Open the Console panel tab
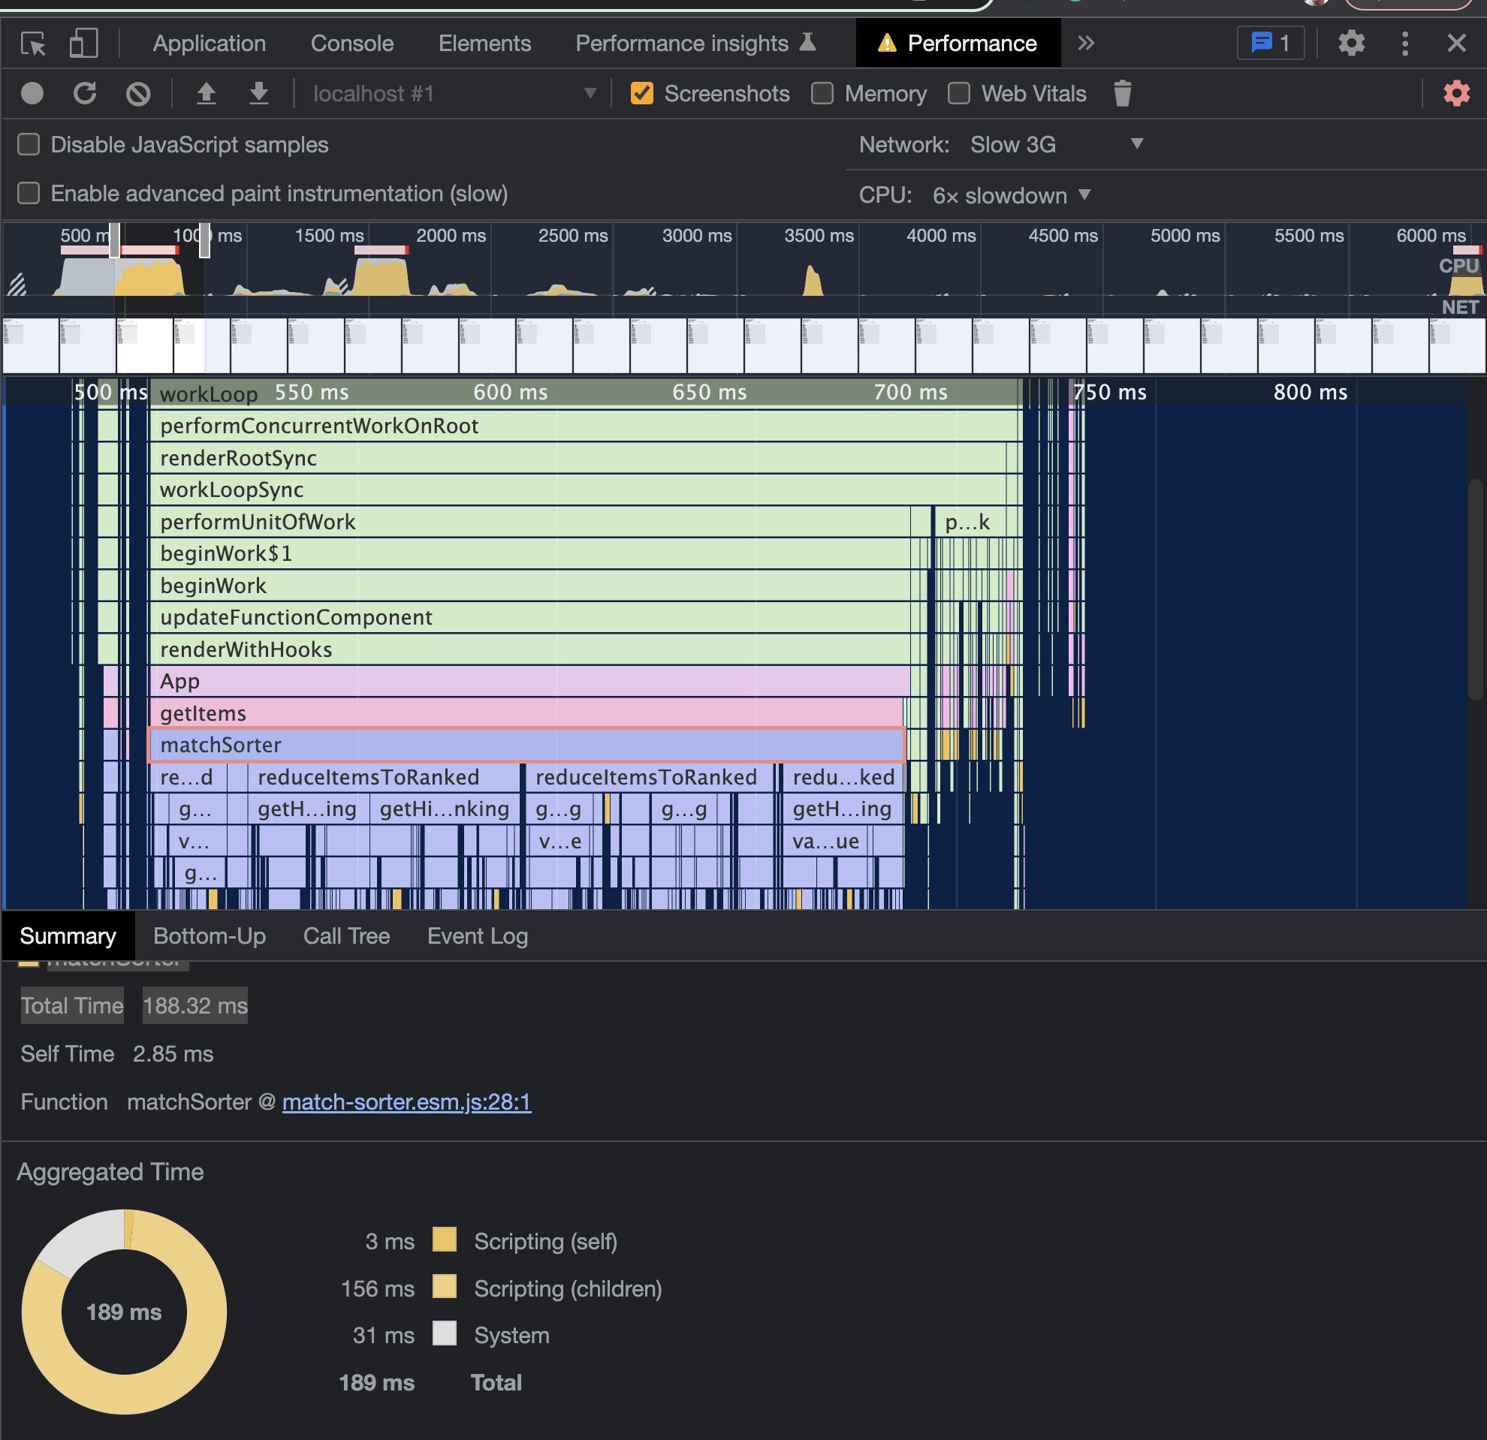The width and height of the screenshot is (1487, 1440). coord(352,44)
